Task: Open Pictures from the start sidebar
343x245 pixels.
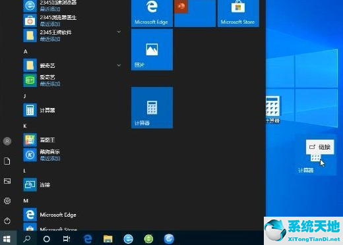Action: tap(7, 181)
